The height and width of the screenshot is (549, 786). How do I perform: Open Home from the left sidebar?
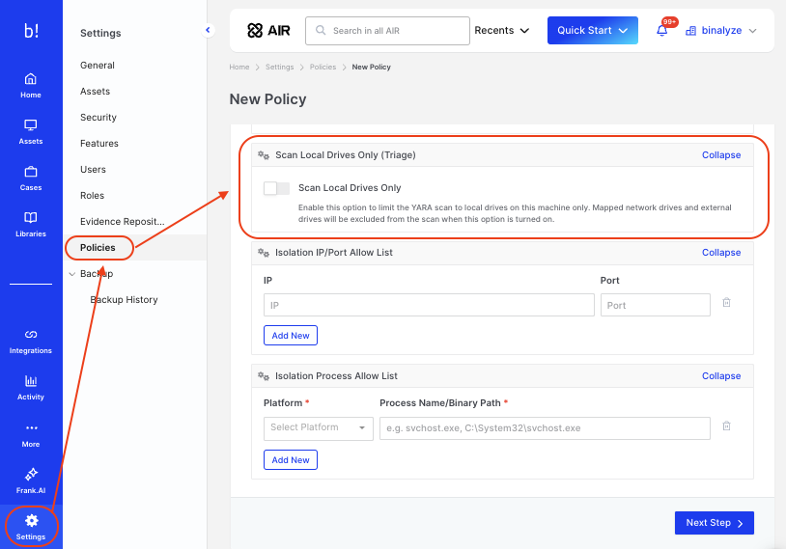[31, 85]
